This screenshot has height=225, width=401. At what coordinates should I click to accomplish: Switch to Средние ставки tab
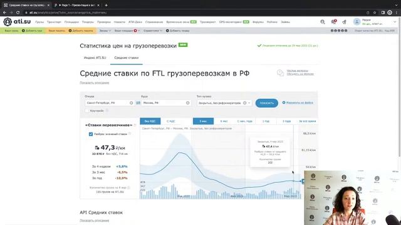pyautogui.click(x=127, y=57)
